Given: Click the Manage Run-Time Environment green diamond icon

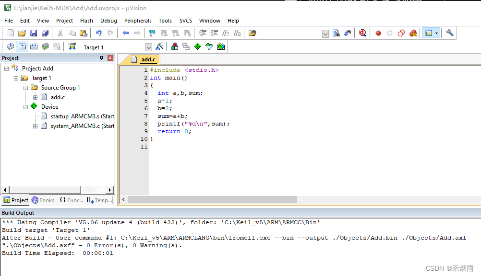Looking at the screenshot, I should (x=197, y=46).
